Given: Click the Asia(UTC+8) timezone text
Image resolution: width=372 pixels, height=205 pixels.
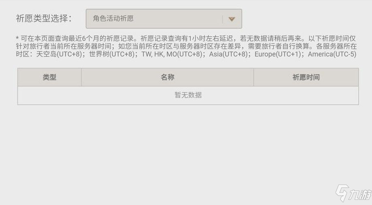Looking at the screenshot, I should 228,54.
